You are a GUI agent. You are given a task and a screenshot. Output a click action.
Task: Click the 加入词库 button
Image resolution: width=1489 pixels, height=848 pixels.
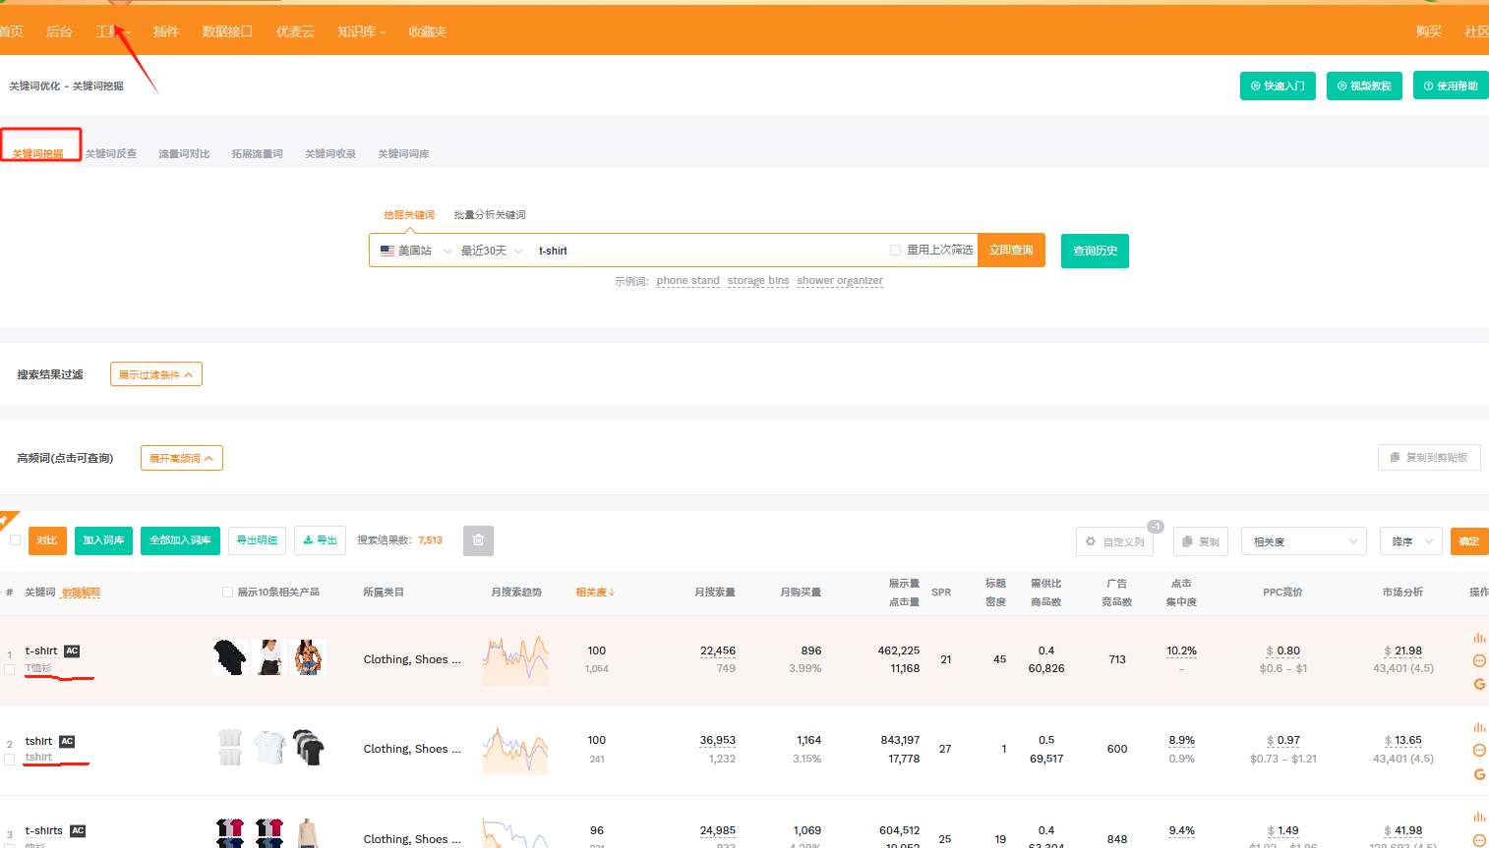pos(103,540)
